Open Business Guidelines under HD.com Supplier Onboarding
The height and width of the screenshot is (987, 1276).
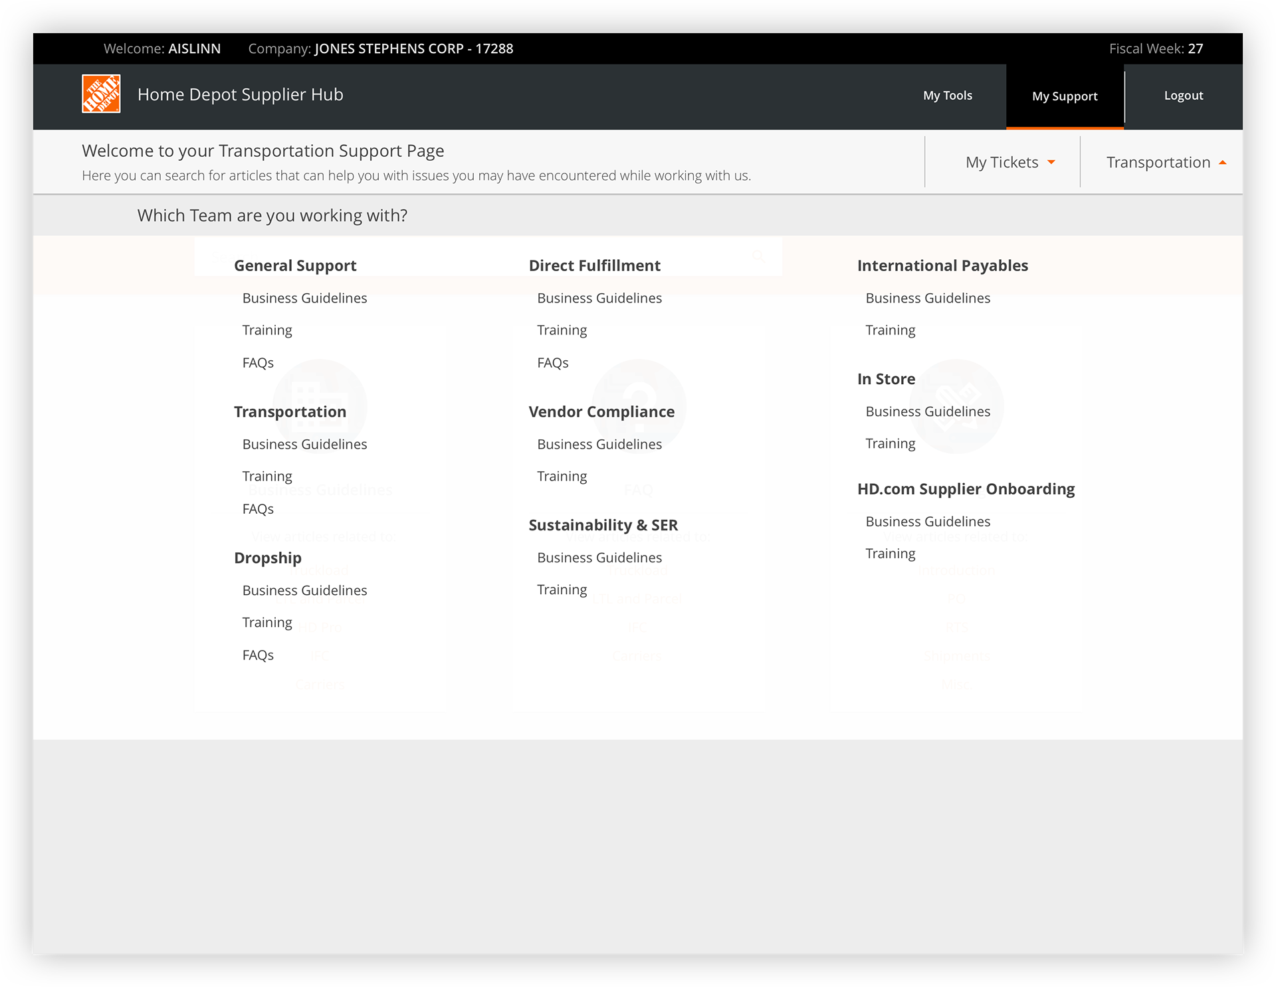(928, 522)
